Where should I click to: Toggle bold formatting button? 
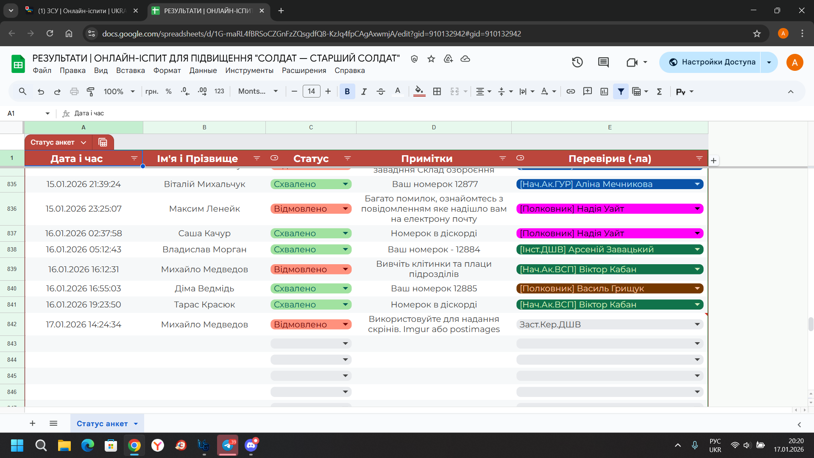coord(347,92)
